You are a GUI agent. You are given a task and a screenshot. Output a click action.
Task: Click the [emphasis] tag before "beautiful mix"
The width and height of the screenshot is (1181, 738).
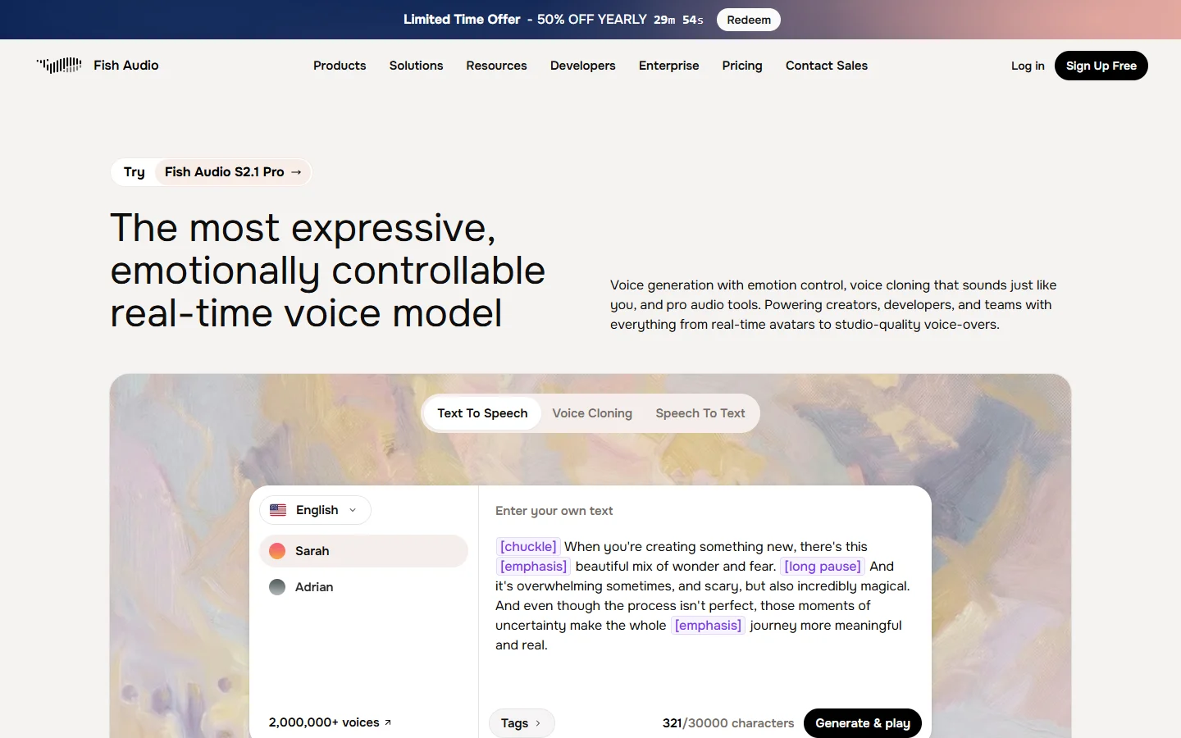(533, 567)
